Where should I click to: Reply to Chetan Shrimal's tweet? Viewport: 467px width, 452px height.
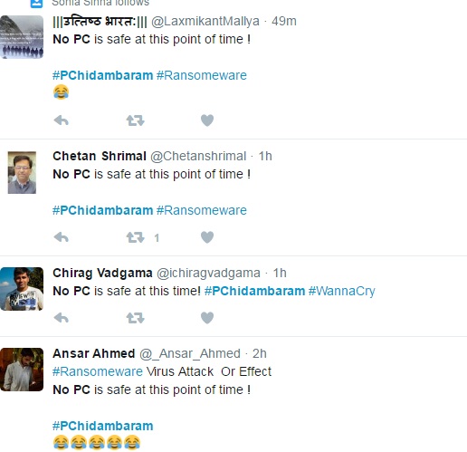(62, 237)
